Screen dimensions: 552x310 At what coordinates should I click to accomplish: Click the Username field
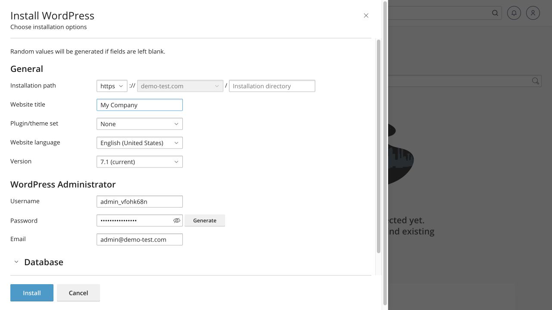[140, 201]
